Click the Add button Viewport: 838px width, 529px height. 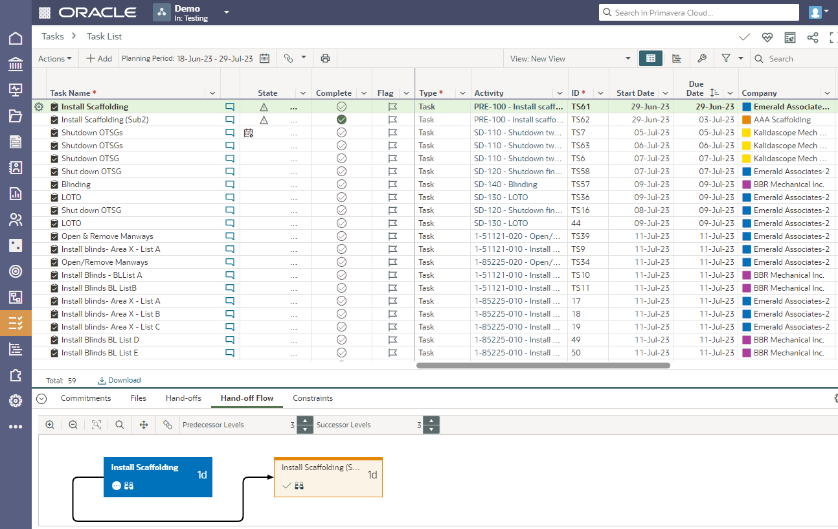tap(99, 58)
